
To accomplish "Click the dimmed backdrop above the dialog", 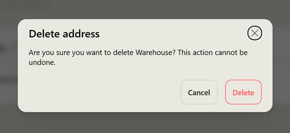I will 145,9.
